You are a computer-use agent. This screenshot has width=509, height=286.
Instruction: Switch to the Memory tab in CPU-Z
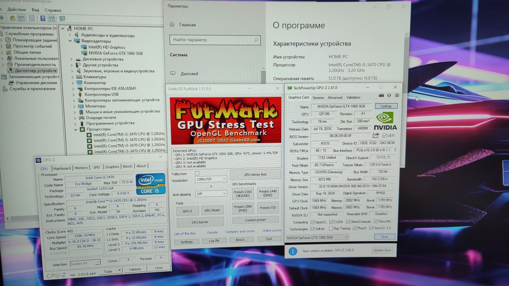tap(81, 168)
